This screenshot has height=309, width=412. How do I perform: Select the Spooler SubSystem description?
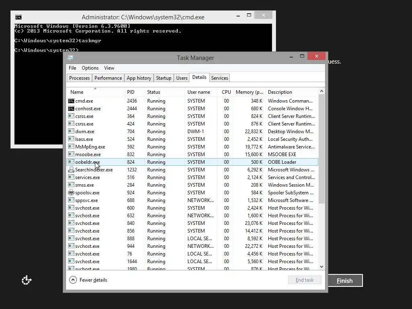(290, 193)
